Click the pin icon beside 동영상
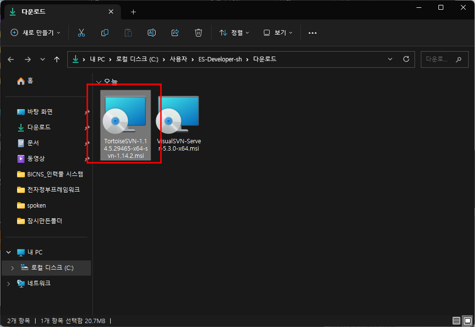The height and width of the screenshot is (327, 475). pyautogui.click(x=87, y=159)
